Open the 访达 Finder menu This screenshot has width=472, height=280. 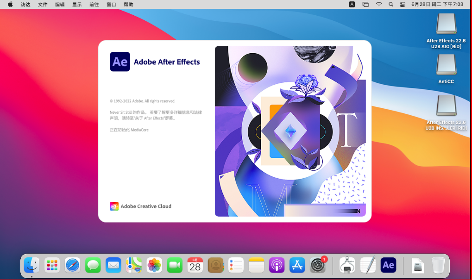coord(25,5)
